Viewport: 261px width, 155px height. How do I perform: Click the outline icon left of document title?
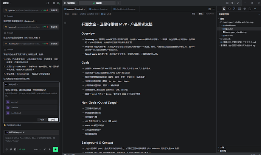[65, 23]
